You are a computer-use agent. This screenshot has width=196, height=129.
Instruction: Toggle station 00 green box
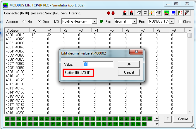pos(7,119)
